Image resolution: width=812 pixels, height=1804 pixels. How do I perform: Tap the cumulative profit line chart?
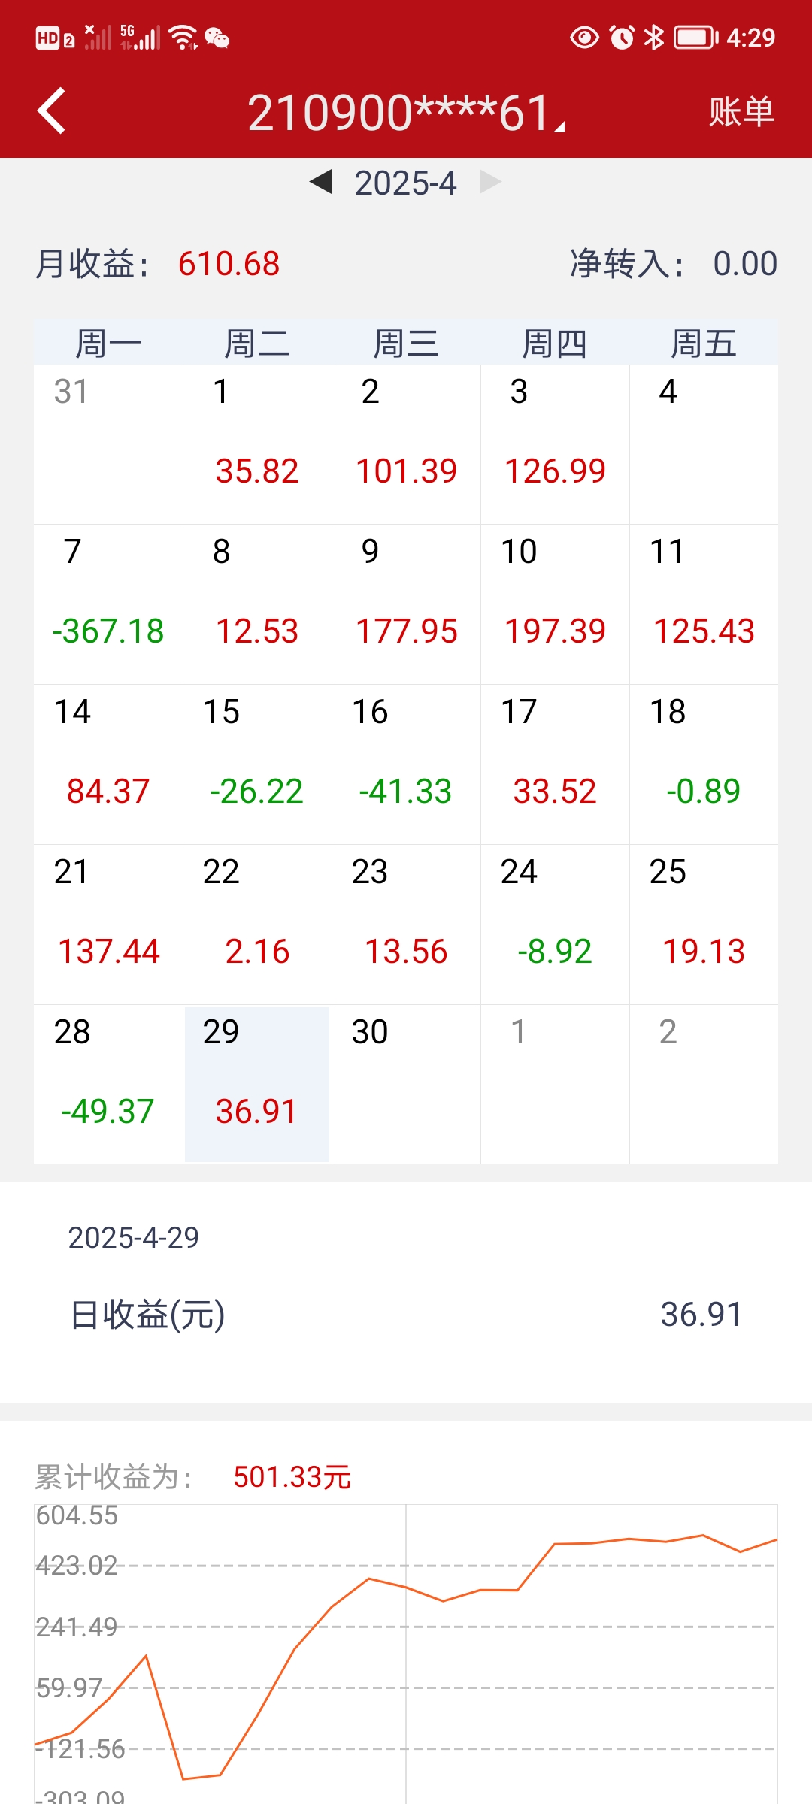pyautogui.click(x=406, y=1654)
